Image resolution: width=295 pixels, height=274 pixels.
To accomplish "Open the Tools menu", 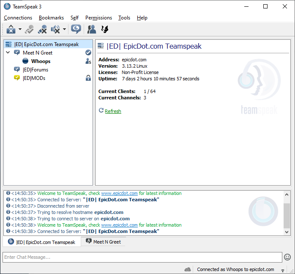I will (124, 18).
